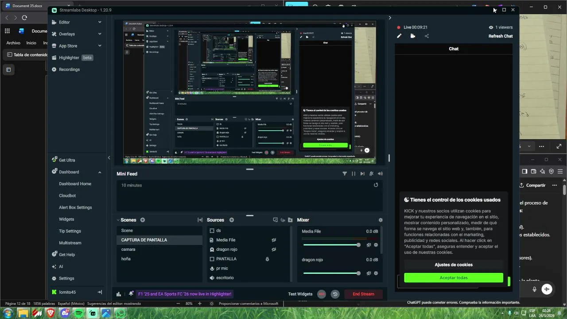Open Mixer settings gear icon

click(381, 220)
